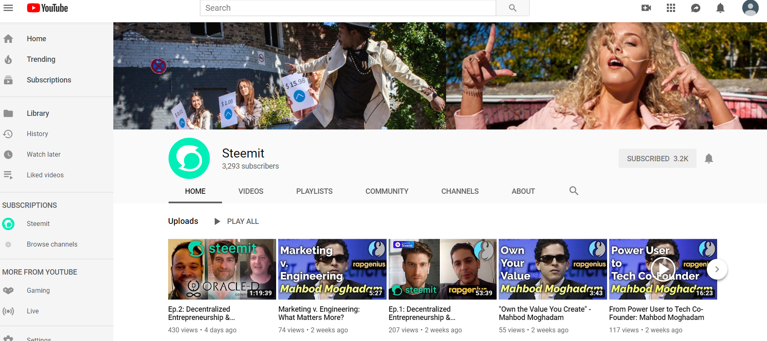Click the Gaming controller icon
Screen dimensions: 767x341
[x=8, y=291]
